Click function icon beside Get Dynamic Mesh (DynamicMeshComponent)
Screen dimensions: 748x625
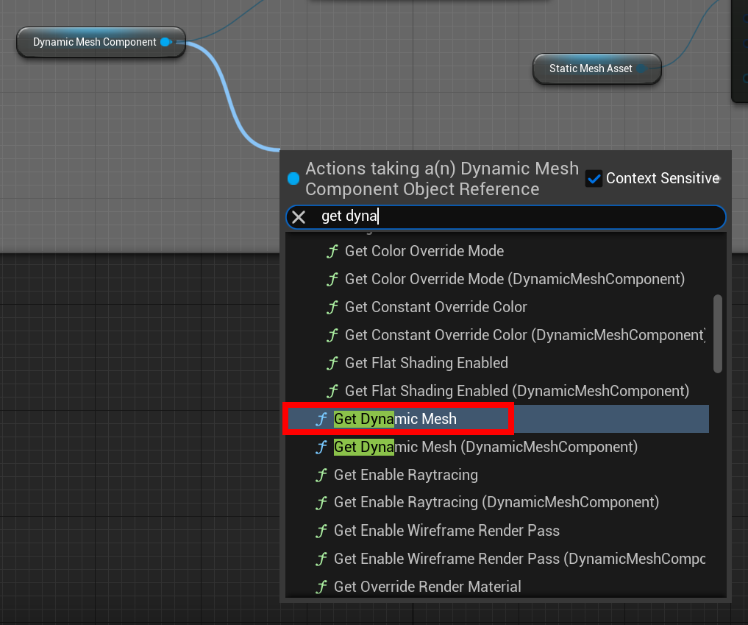point(321,448)
